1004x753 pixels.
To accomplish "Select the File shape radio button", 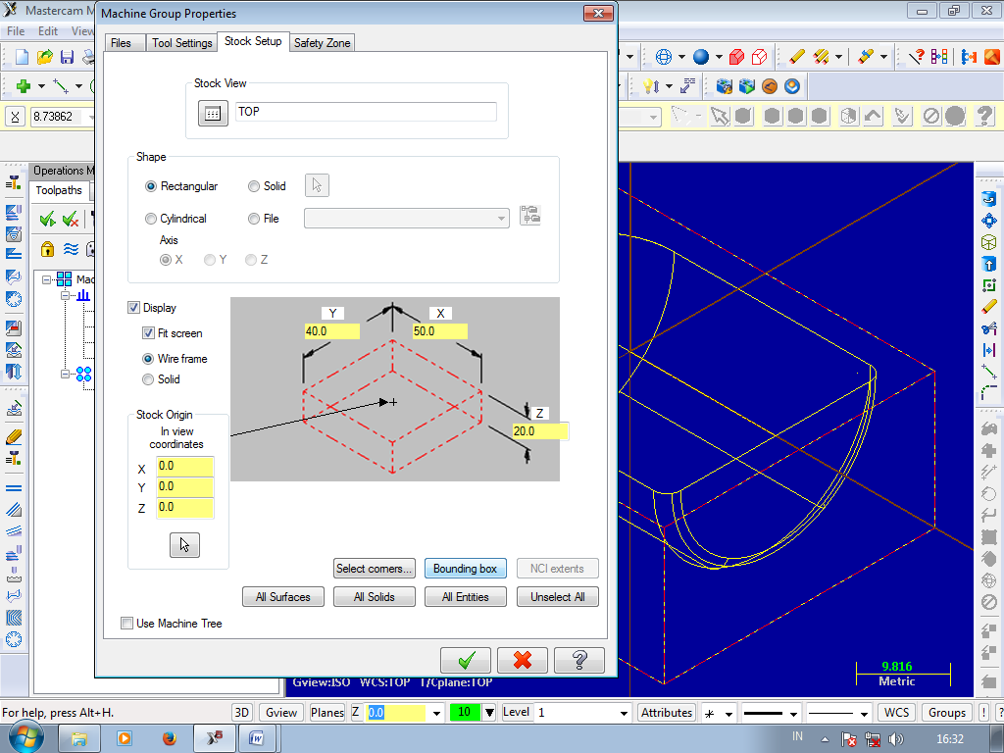I will click(x=254, y=219).
